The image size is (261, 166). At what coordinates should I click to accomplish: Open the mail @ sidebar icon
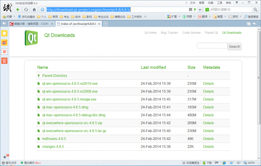4,52
